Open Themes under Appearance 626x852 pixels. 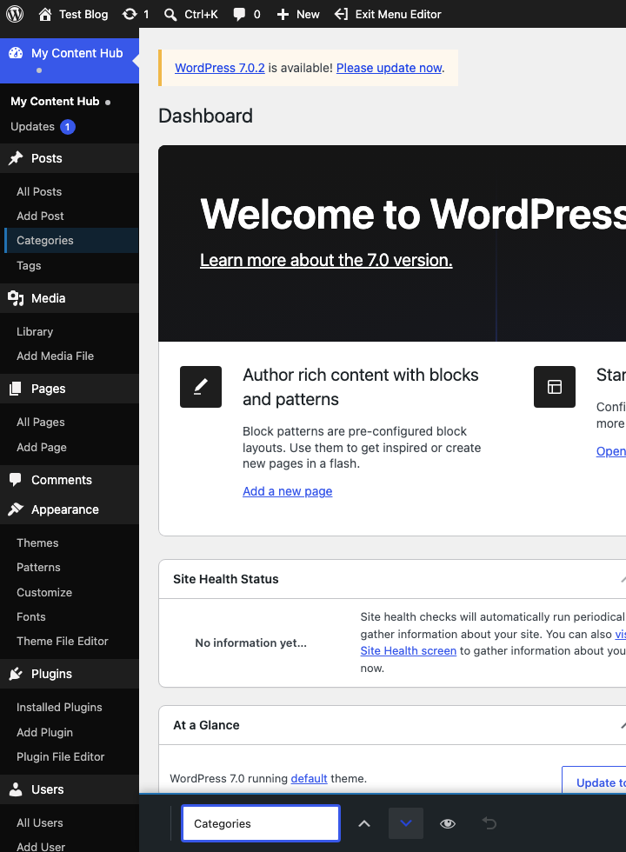click(37, 542)
